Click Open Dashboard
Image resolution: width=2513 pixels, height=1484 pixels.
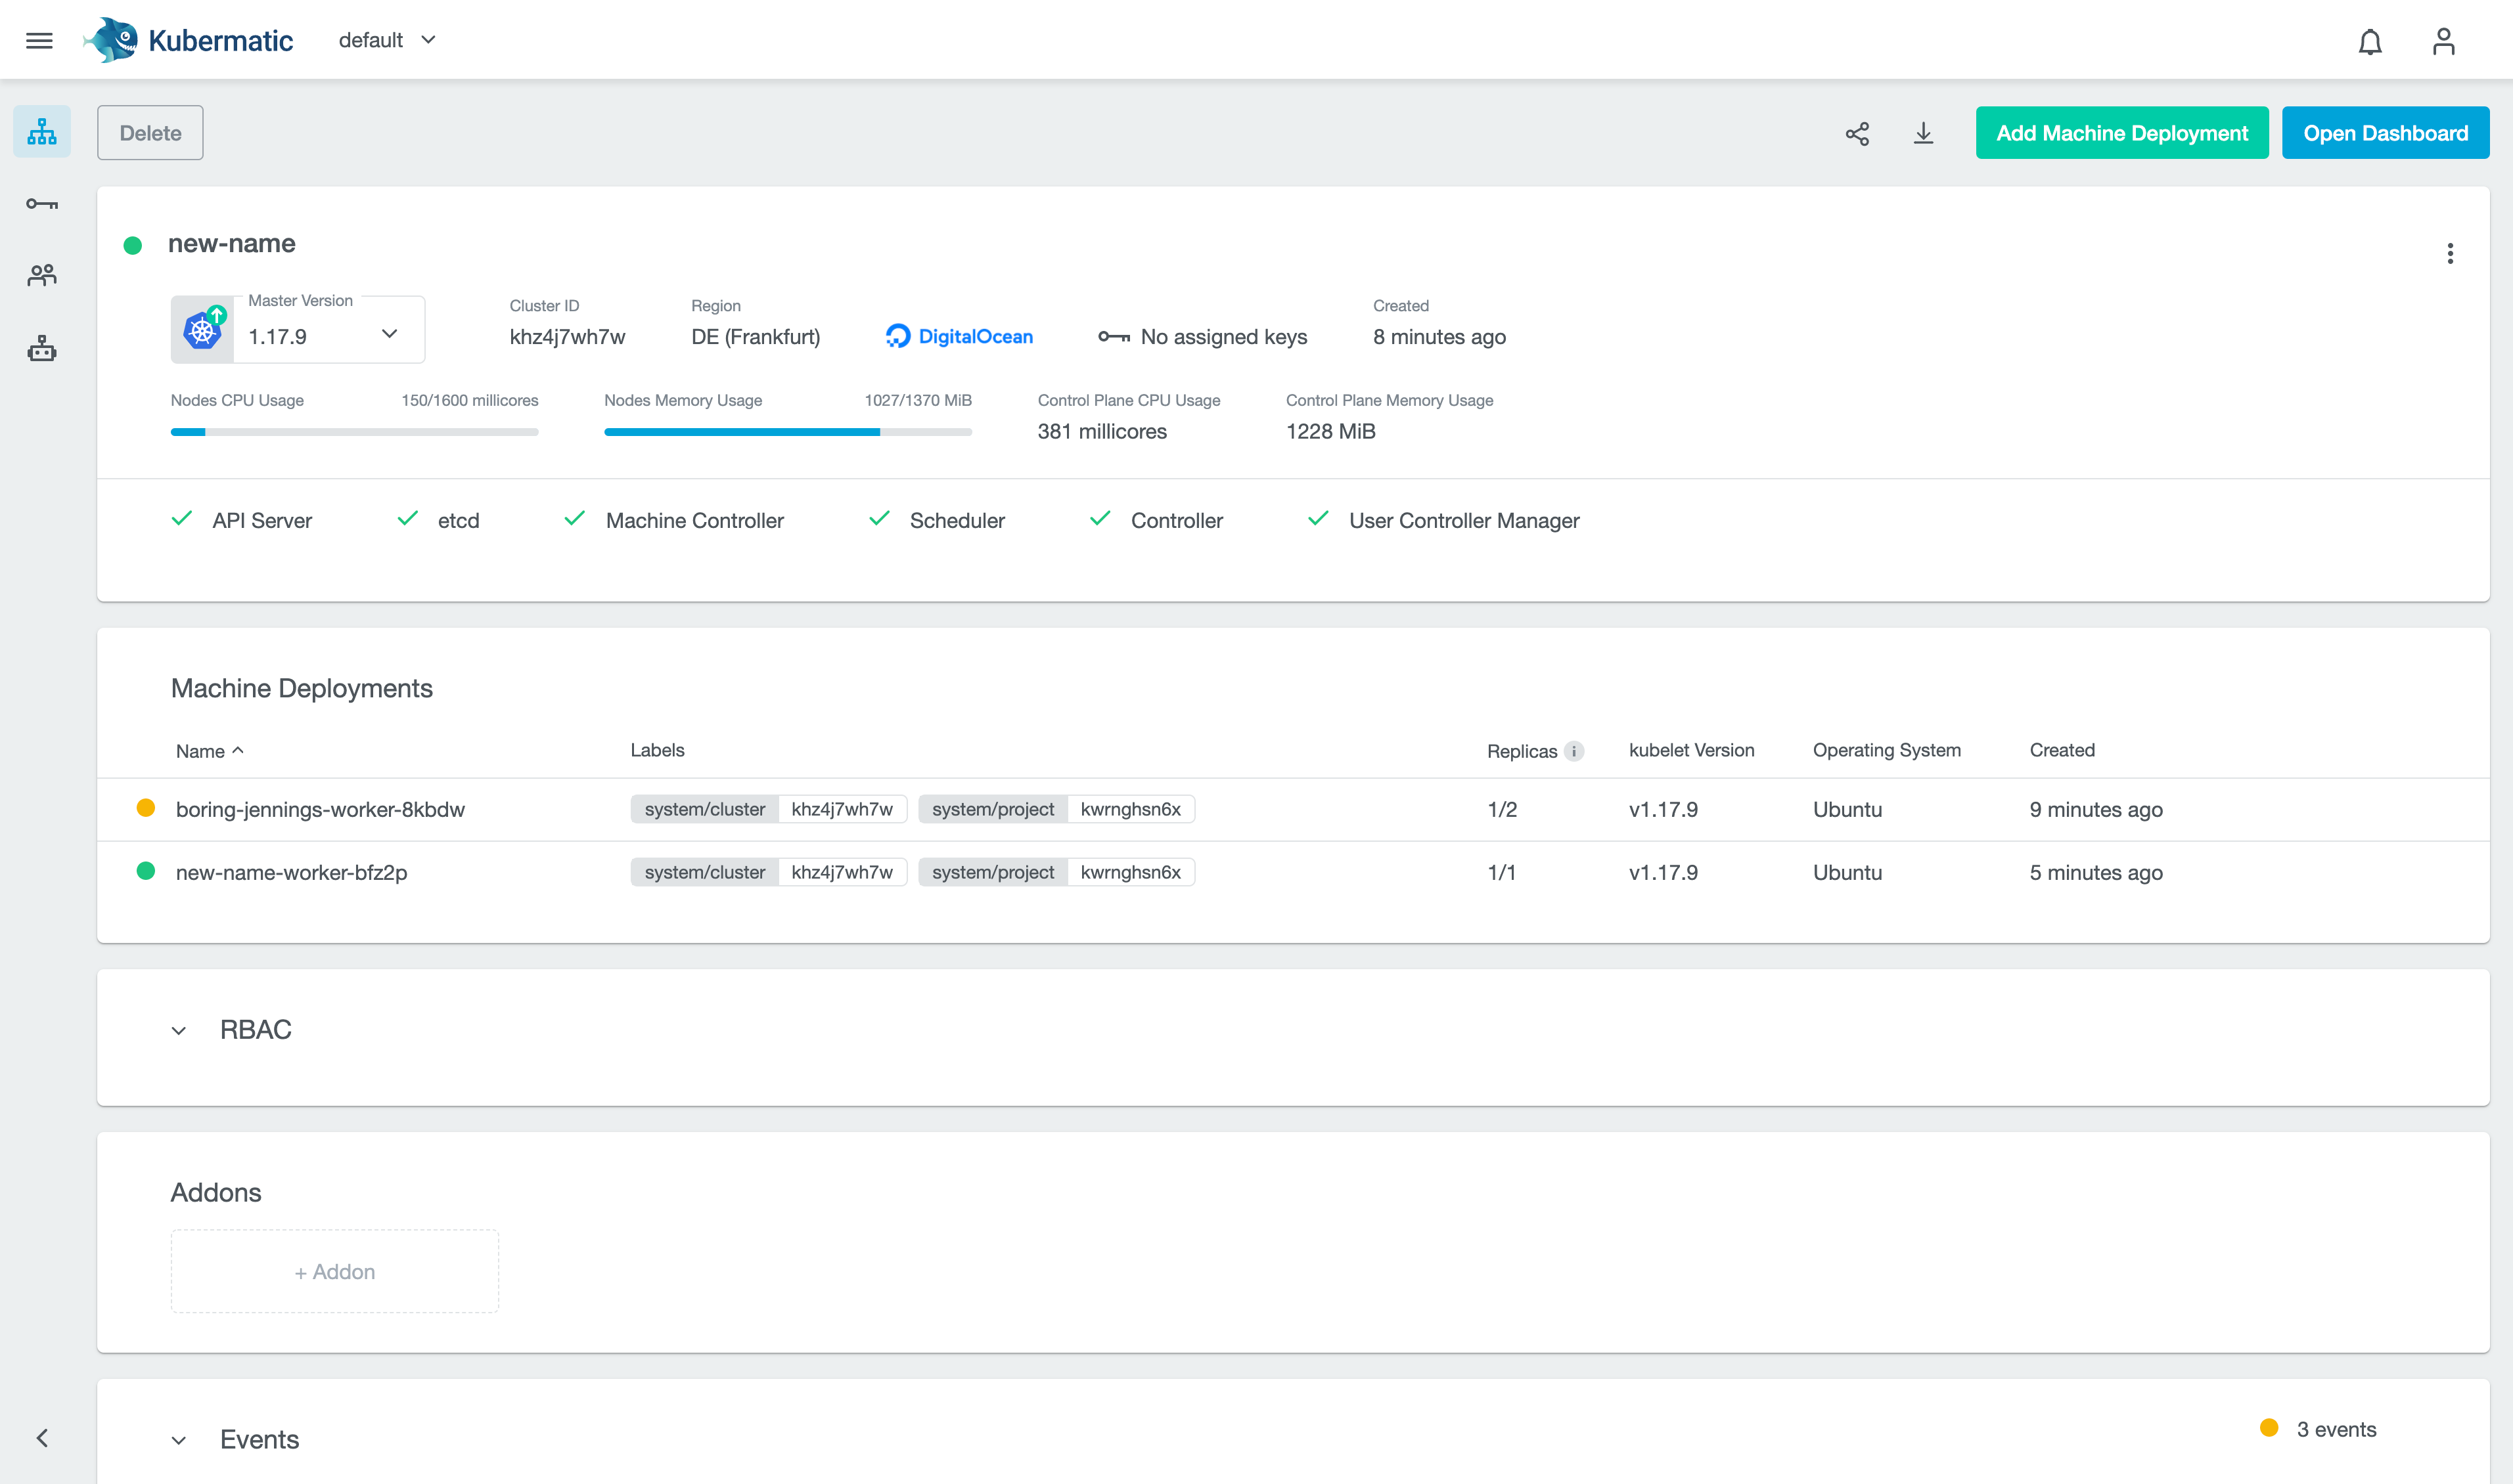2385,132
